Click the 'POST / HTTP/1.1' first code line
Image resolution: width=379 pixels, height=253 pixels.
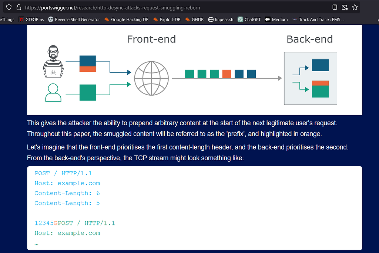tap(63, 173)
